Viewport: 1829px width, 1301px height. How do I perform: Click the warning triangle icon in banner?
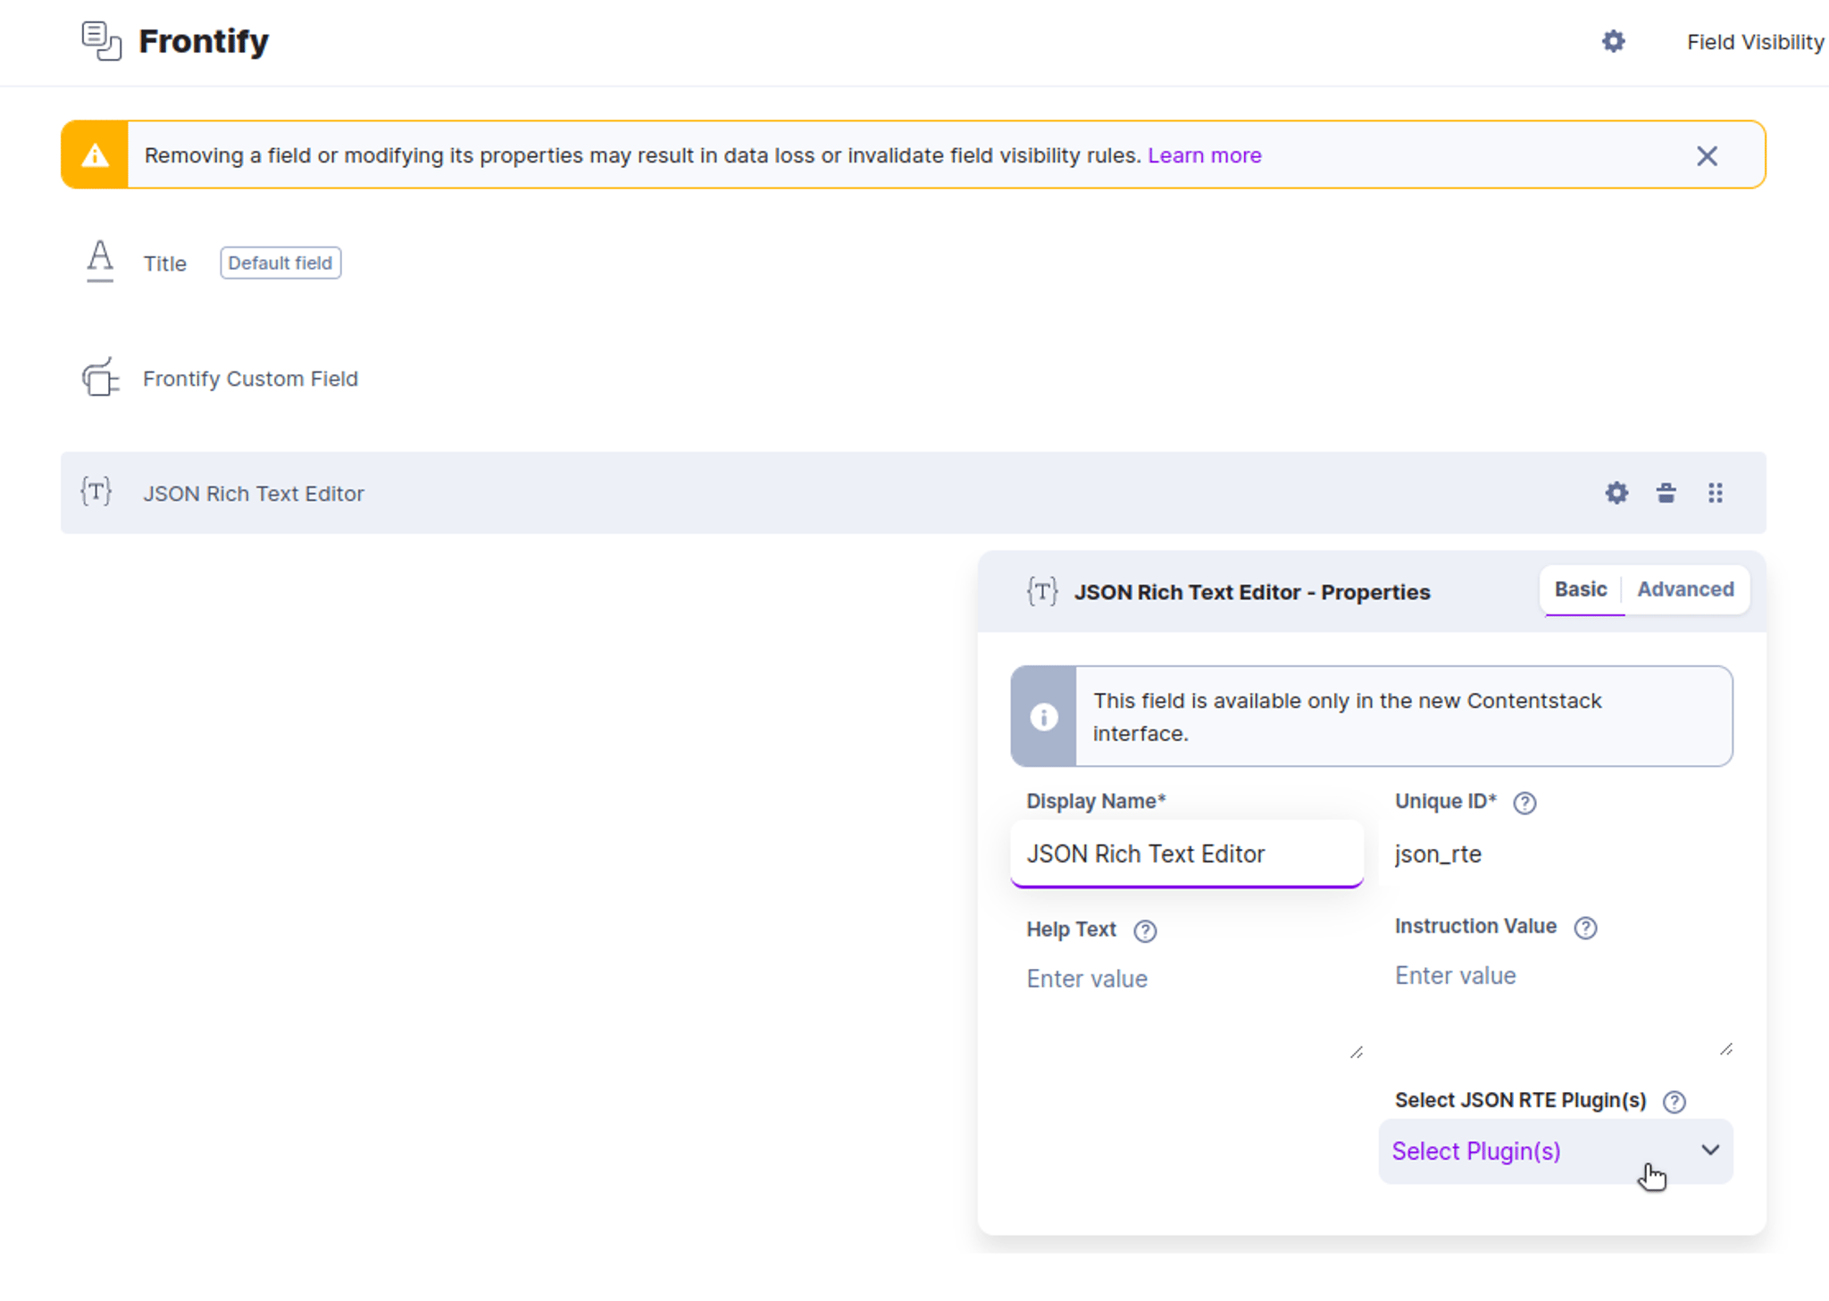click(95, 155)
